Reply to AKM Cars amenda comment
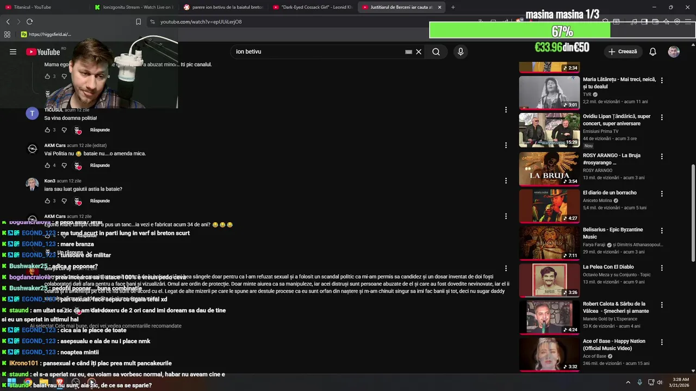Image resolution: width=696 pixels, height=391 pixels. (x=100, y=165)
